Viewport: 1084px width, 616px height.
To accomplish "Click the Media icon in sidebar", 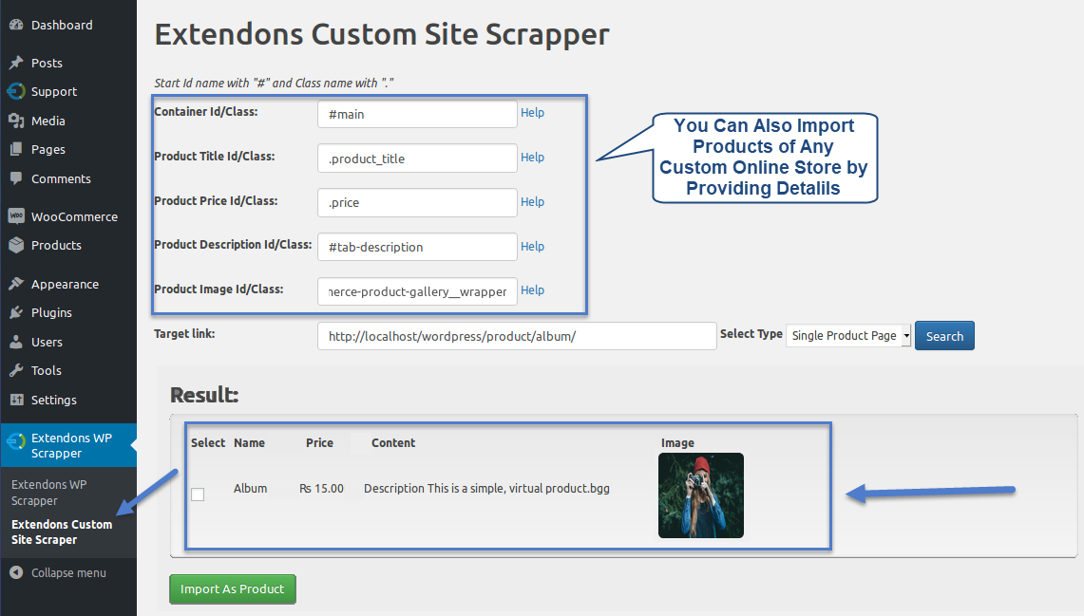I will pos(16,121).
